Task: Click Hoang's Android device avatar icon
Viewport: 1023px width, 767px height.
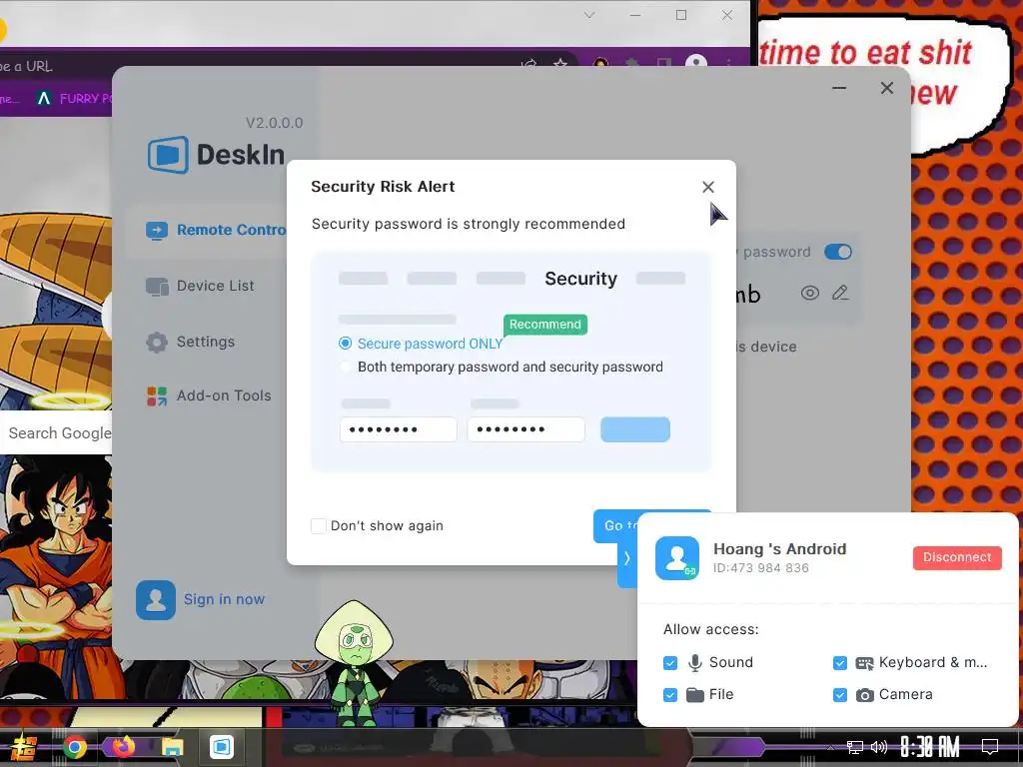Action: pyautogui.click(x=677, y=558)
